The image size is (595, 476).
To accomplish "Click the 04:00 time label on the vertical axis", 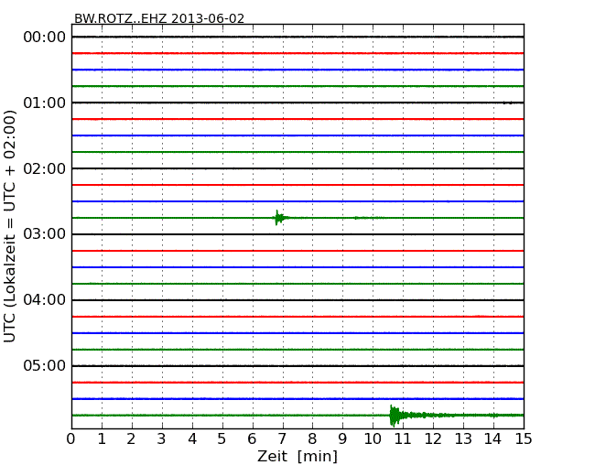I will [x=45, y=300].
